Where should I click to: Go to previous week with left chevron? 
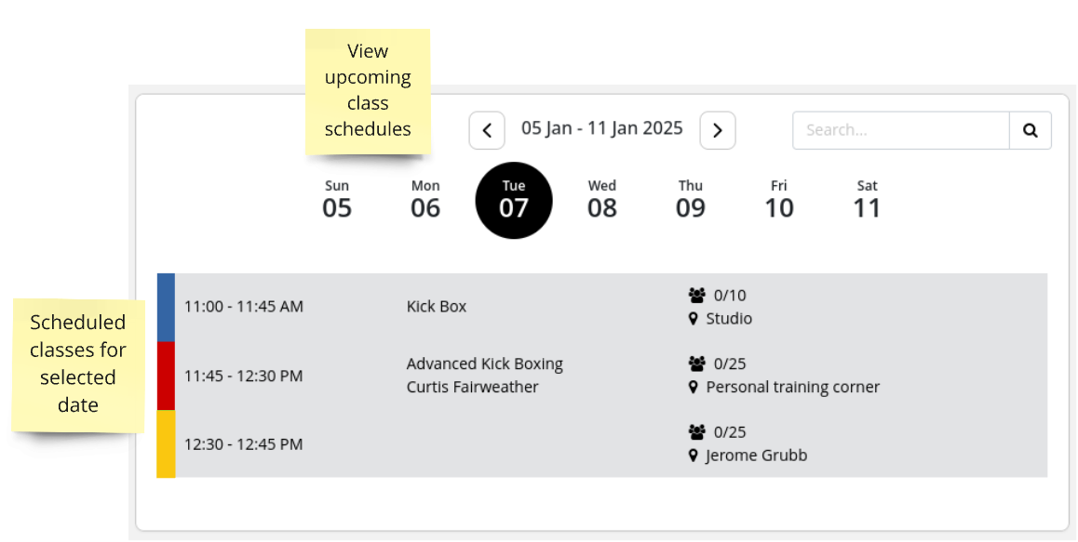pyautogui.click(x=487, y=130)
